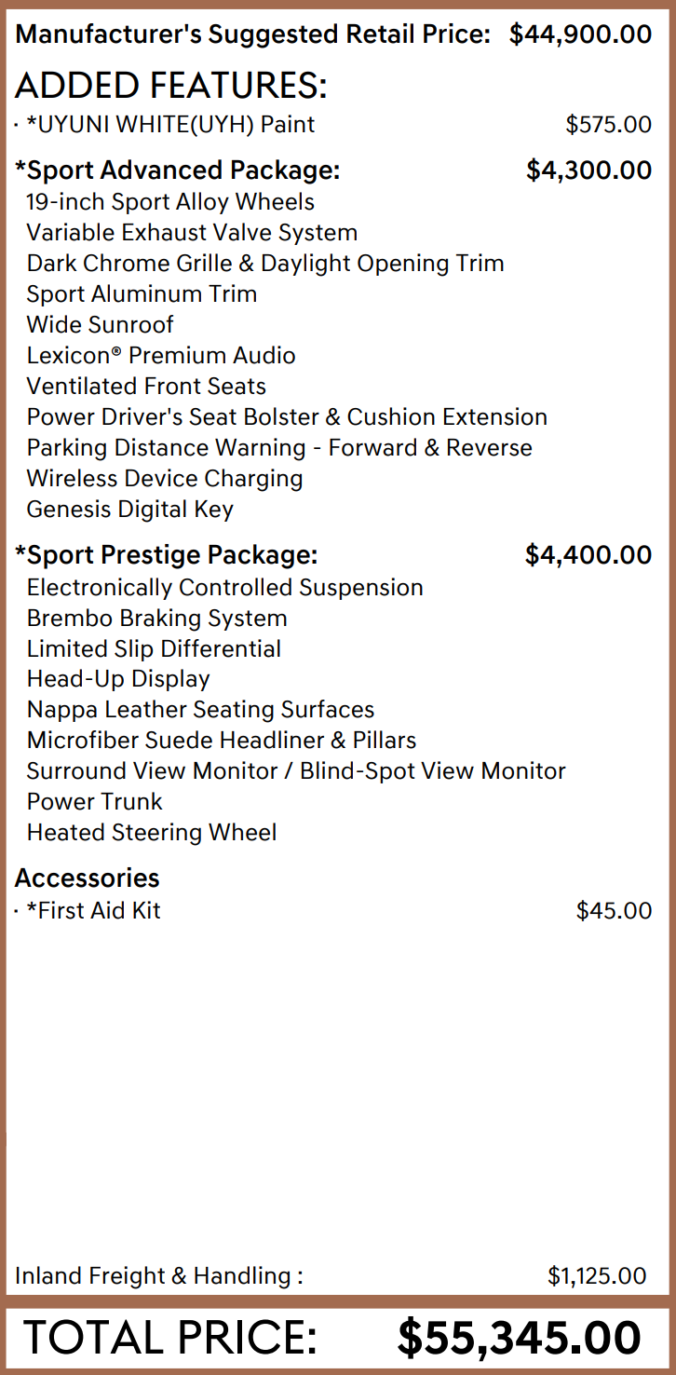Select the Ventilated Front Seats line

point(146,387)
